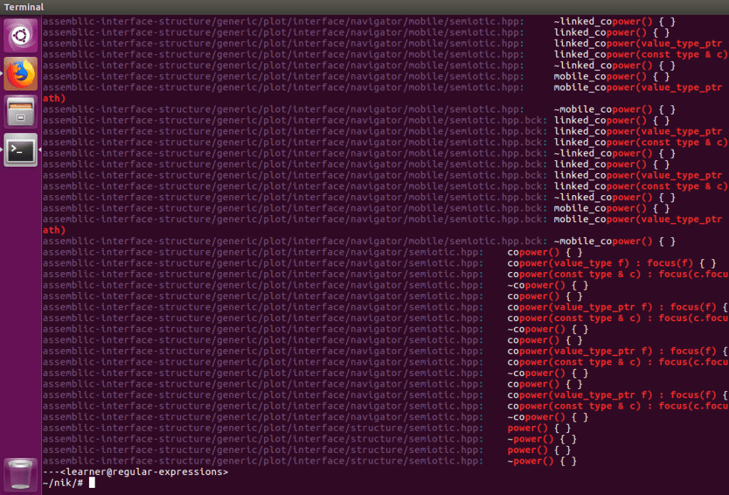The image size is (729, 495).
Task: Select 'mobile_copower() { }' on the mobile/semiotic.hpp: line
Action: (612, 76)
